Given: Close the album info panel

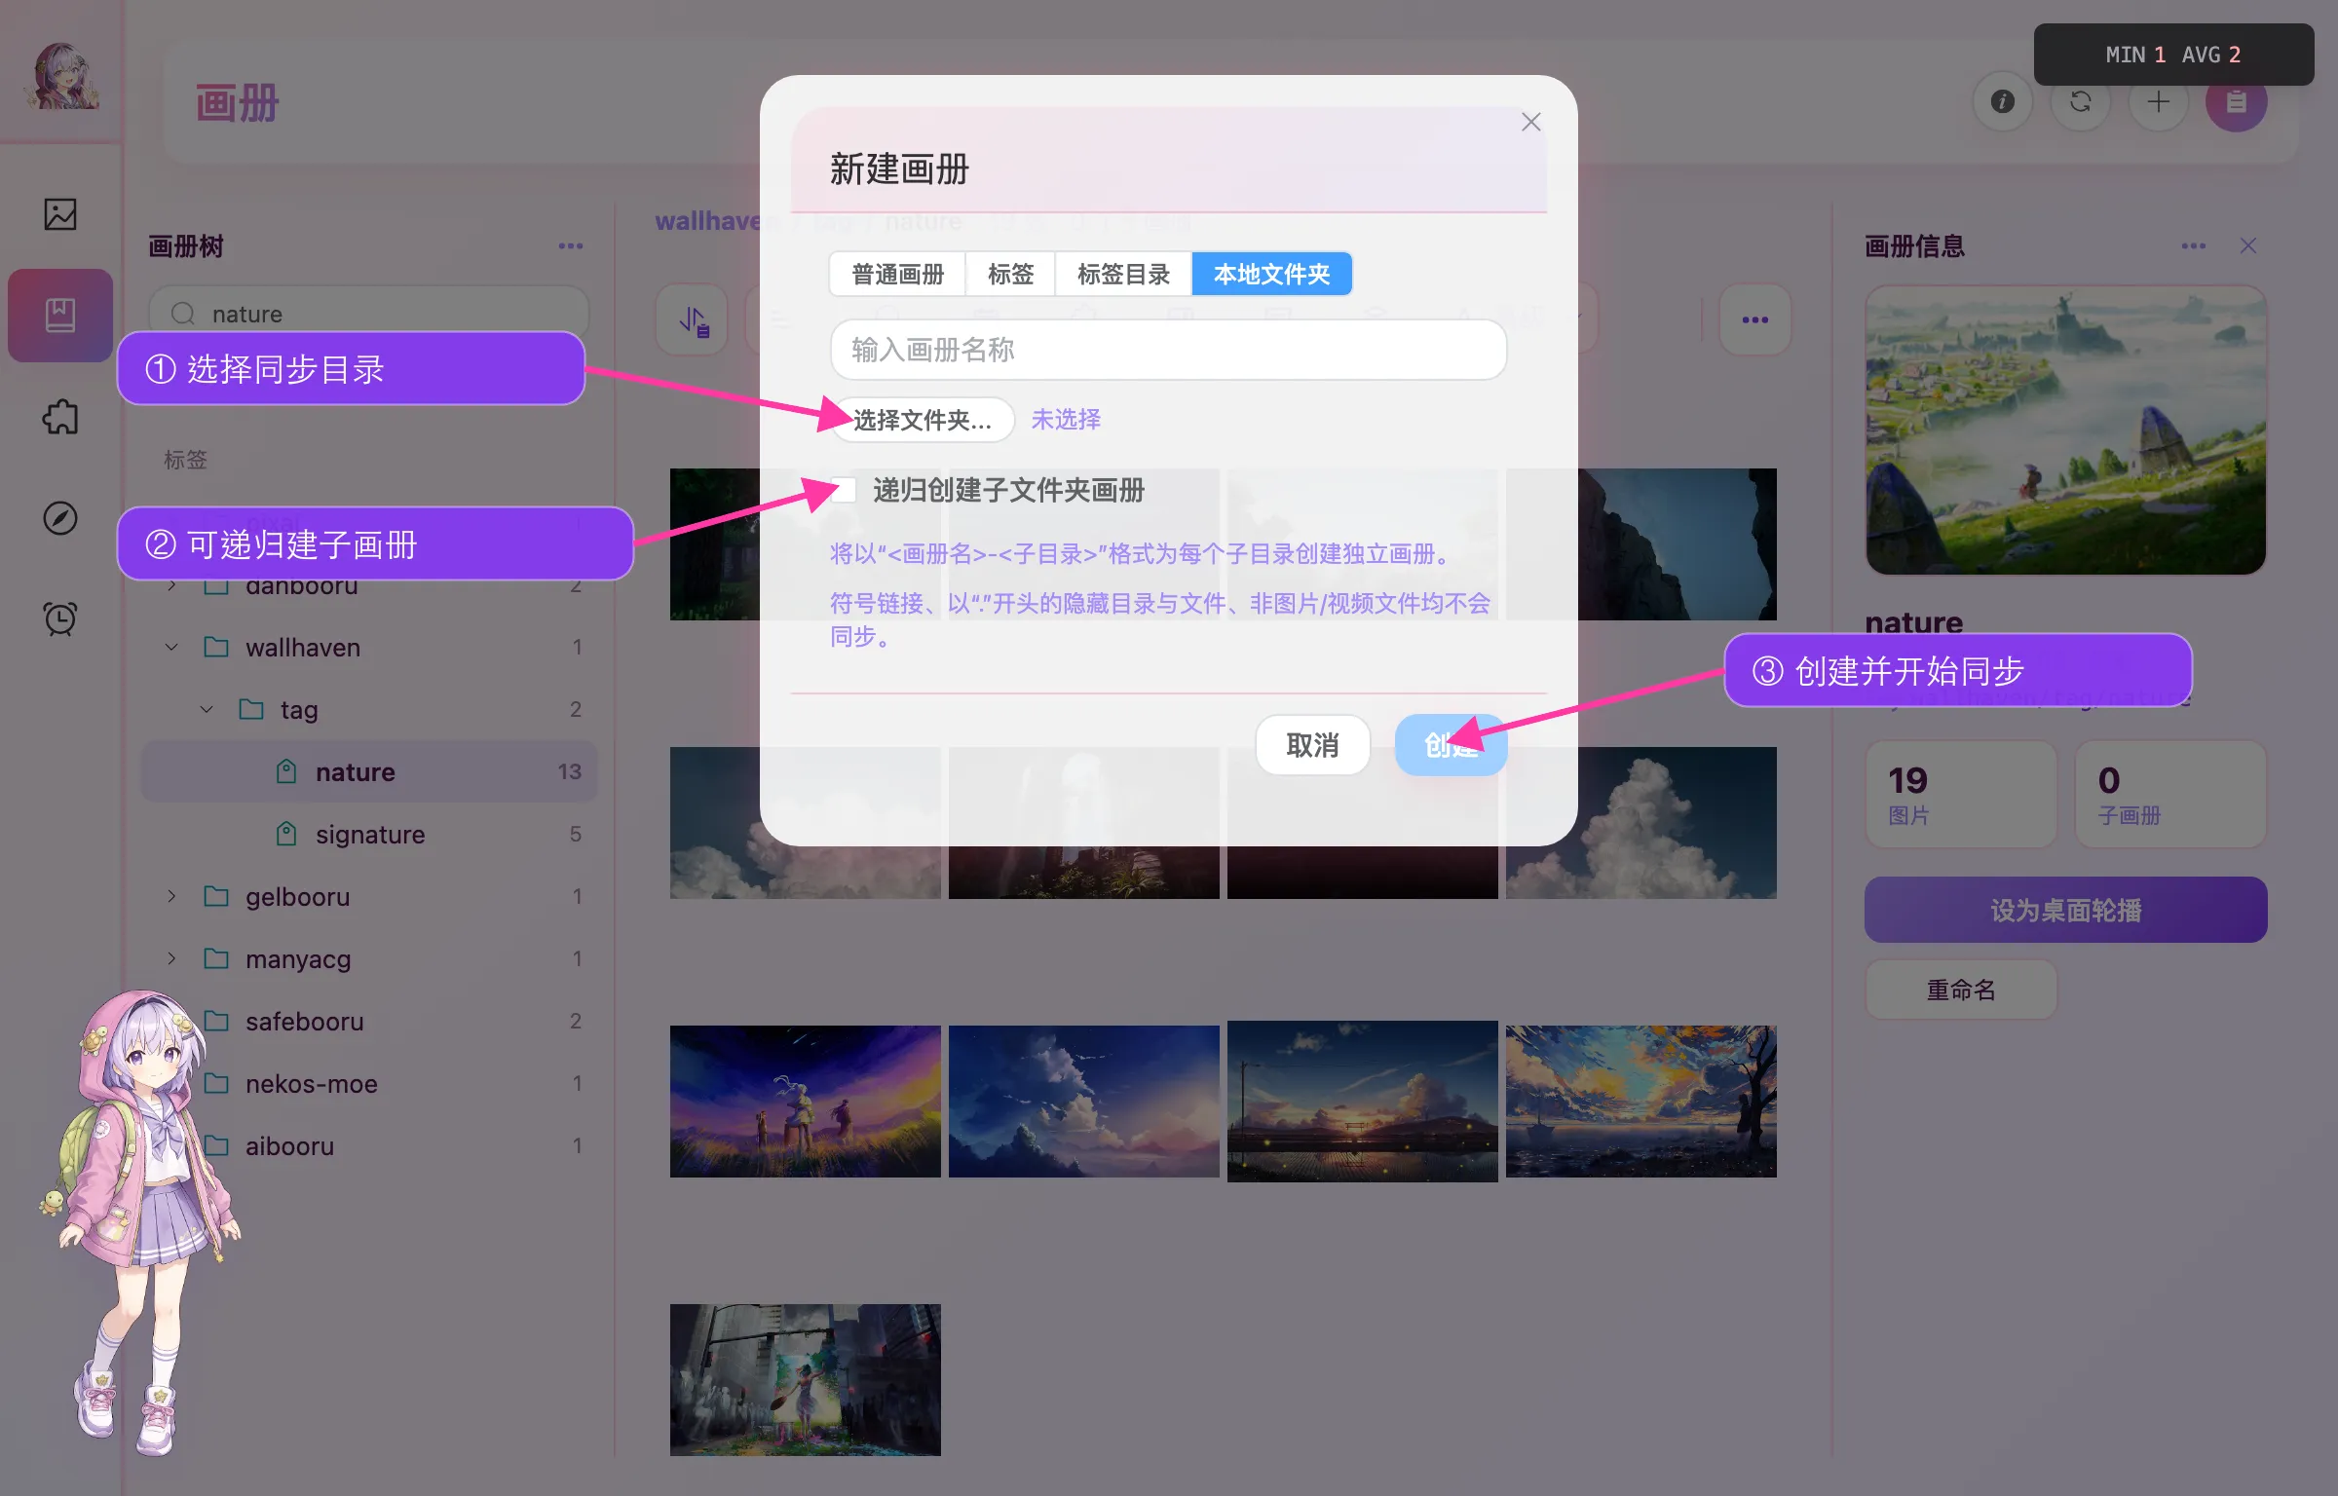Looking at the screenshot, I should pyautogui.click(x=2248, y=246).
